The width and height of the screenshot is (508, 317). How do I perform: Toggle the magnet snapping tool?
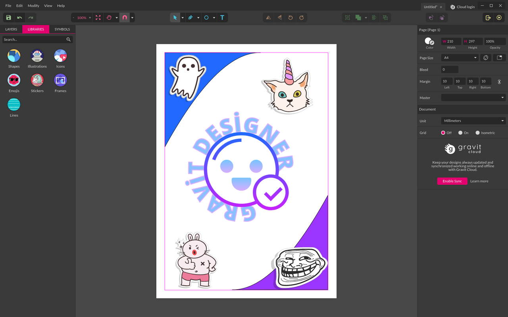point(125,18)
